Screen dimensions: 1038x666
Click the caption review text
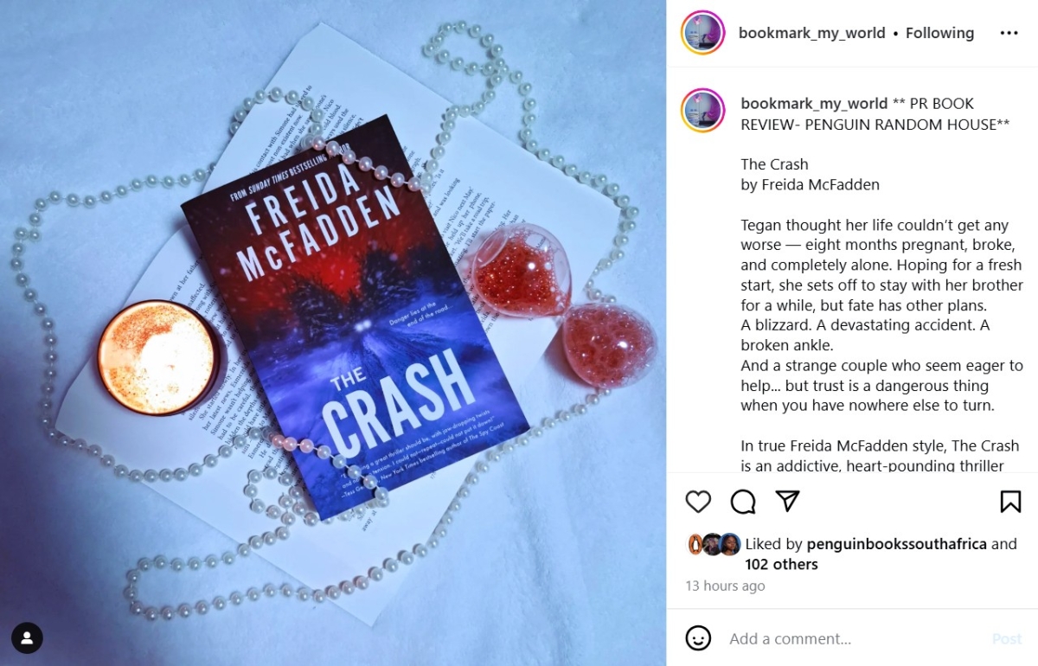[881, 285]
